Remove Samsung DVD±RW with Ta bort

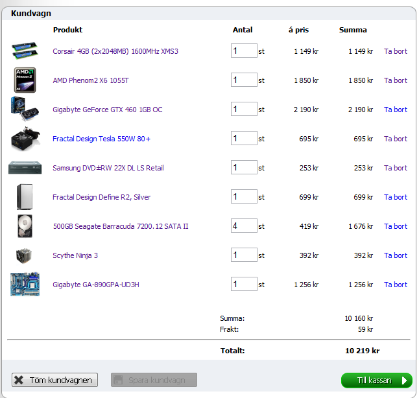pyautogui.click(x=395, y=168)
